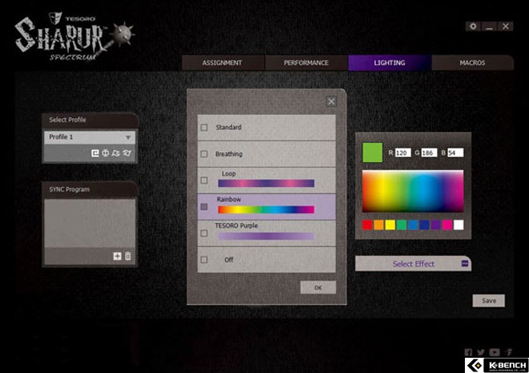This screenshot has width=529, height=373.
Task: Click the R value field showing 120
Action: 403,153
